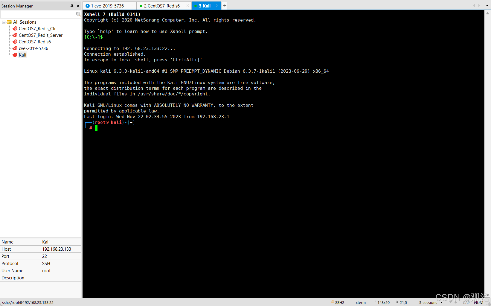Pin the Session Manager panel
491x306 pixels.
coord(72,6)
